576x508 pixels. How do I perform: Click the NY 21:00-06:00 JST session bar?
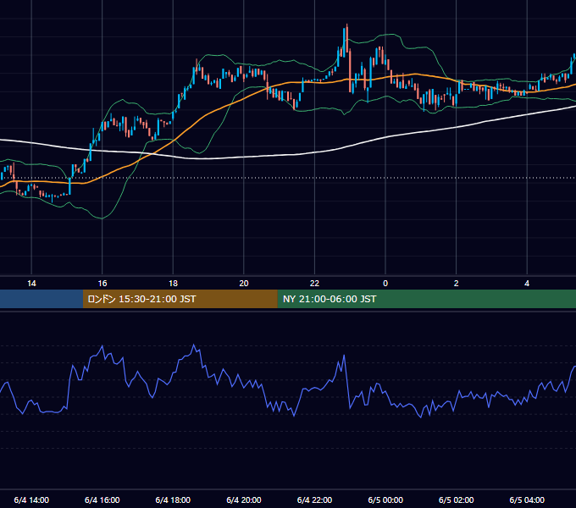pos(426,299)
